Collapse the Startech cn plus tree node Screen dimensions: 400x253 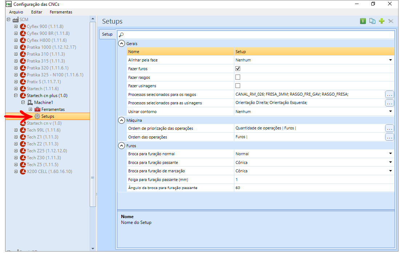pos(16,96)
